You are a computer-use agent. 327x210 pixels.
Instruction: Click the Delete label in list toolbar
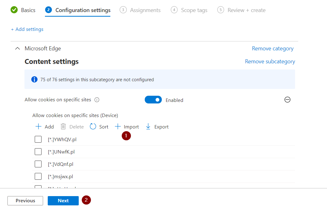[x=77, y=127]
